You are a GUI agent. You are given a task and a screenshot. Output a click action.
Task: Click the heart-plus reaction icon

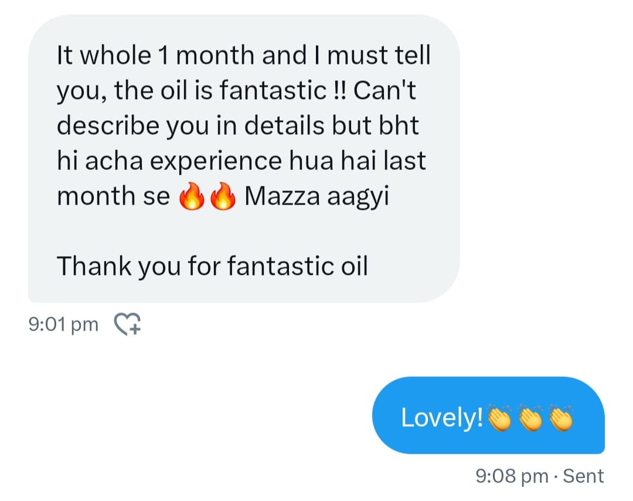pyautogui.click(x=128, y=324)
